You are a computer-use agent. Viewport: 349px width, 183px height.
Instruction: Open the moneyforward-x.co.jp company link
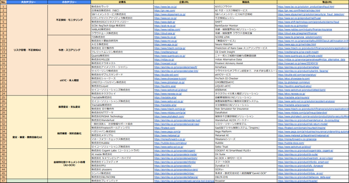[x=170, y=139]
